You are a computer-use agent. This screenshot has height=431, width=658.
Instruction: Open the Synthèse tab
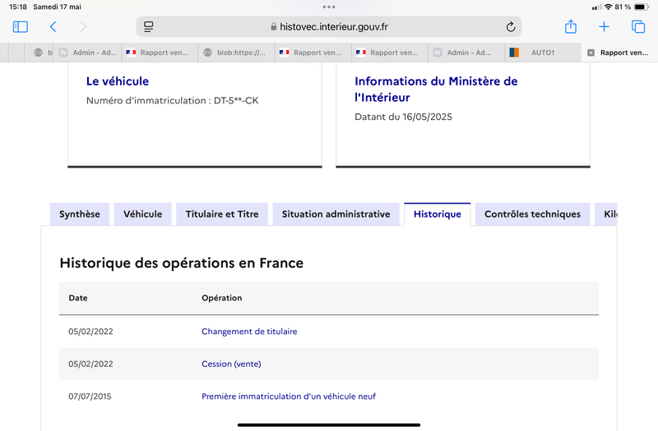pyautogui.click(x=80, y=214)
